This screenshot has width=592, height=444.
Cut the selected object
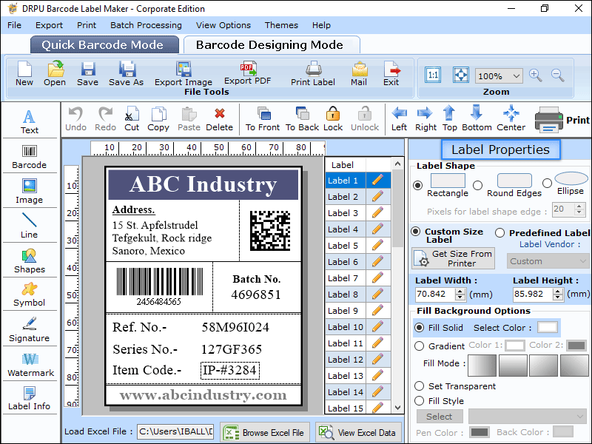point(132,119)
